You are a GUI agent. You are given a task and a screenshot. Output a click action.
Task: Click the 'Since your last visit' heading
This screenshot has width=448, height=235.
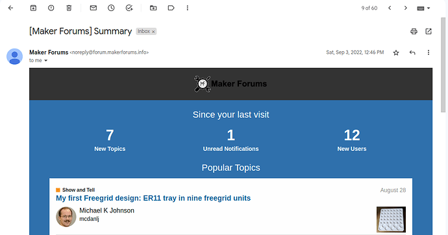[231, 115]
